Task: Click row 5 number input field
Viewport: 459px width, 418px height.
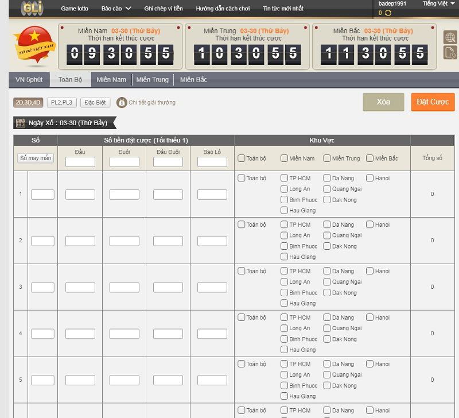Action: (x=42, y=380)
